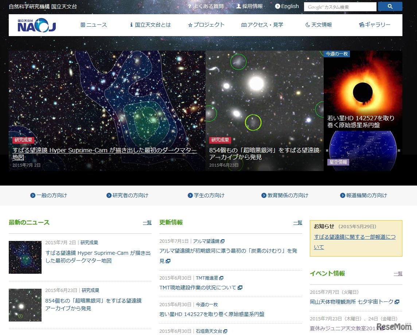Click the star icon next to プロジェクト
The image size is (417, 335).
click(190, 25)
